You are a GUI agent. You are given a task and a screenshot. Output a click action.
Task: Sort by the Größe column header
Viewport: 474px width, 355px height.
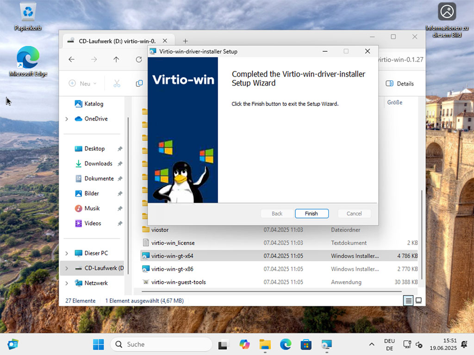(395, 102)
